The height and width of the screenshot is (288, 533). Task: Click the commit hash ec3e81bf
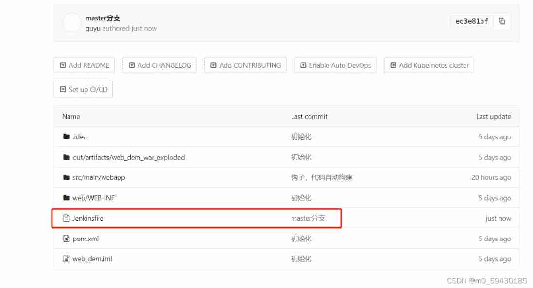point(472,21)
